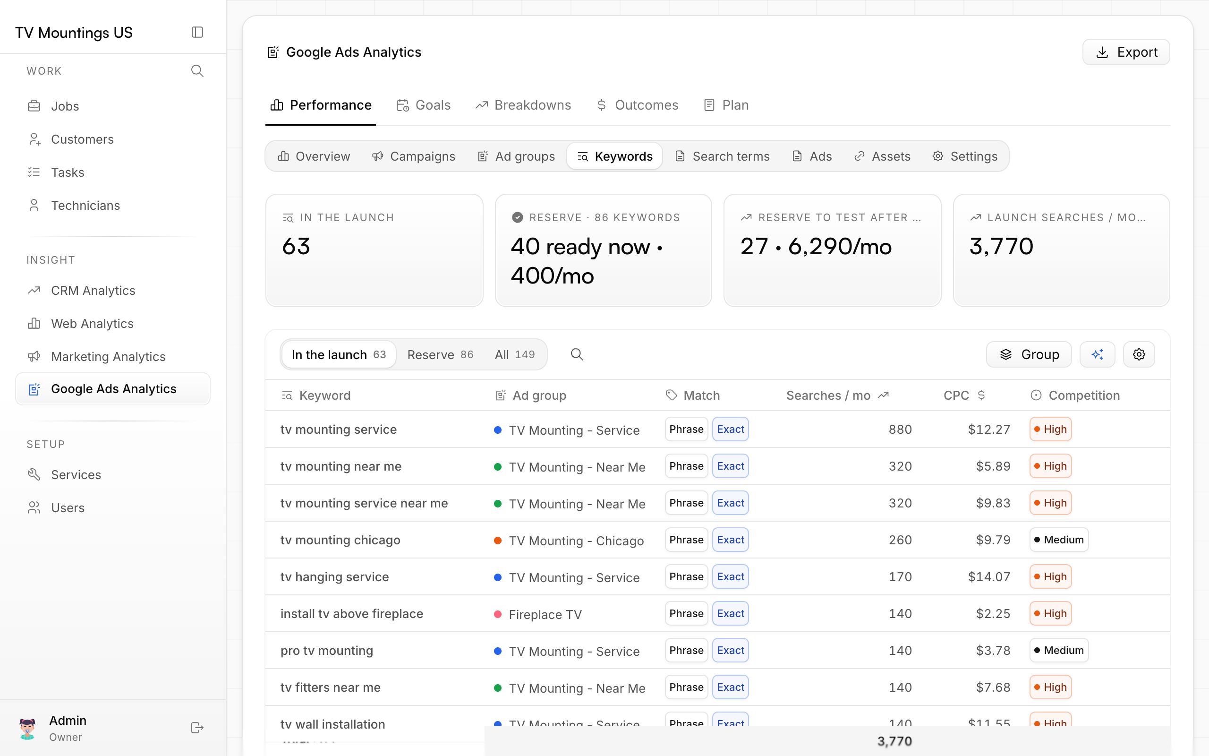Image resolution: width=1209 pixels, height=756 pixels.
Task: Select the Ad groups sub-tab
Action: [x=517, y=156]
